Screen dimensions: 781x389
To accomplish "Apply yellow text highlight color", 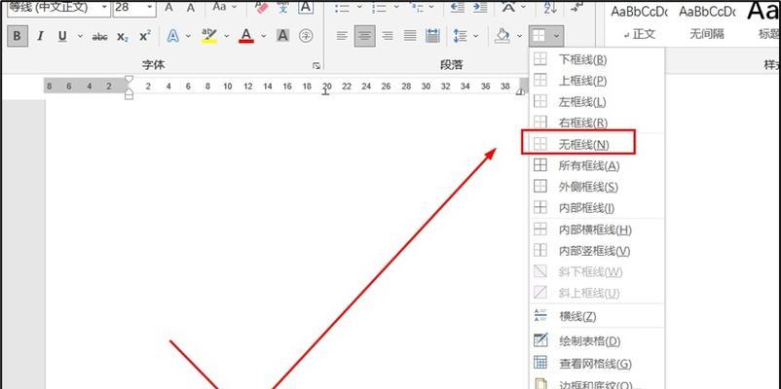I will tap(209, 36).
